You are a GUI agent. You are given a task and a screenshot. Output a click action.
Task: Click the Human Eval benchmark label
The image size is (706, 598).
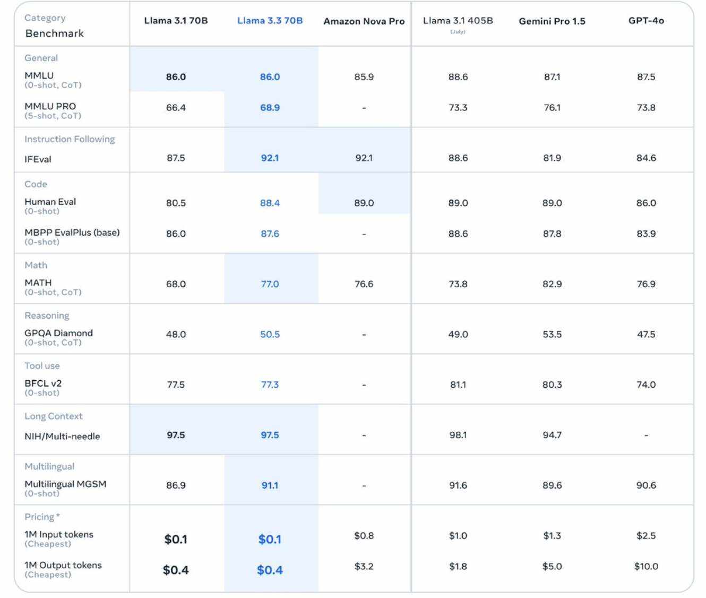click(x=50, y=202)
